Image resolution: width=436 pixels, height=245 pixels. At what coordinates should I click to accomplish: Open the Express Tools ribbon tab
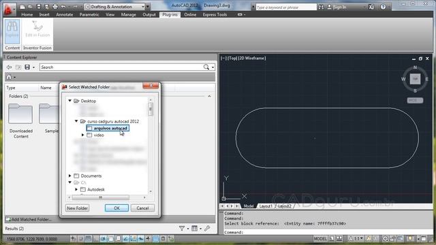(x=215, y=15)
